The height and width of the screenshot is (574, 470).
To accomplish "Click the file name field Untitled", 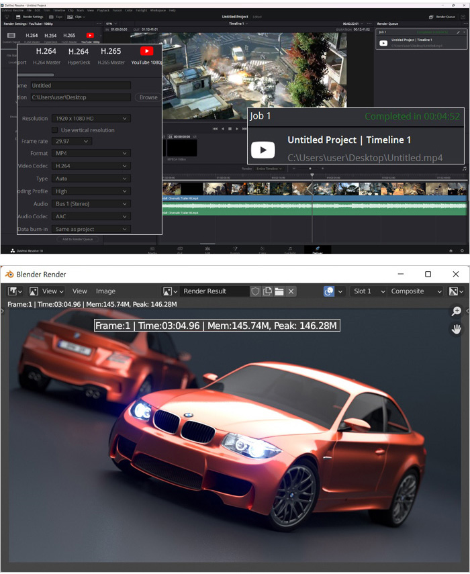I will [x=81, y=86].
